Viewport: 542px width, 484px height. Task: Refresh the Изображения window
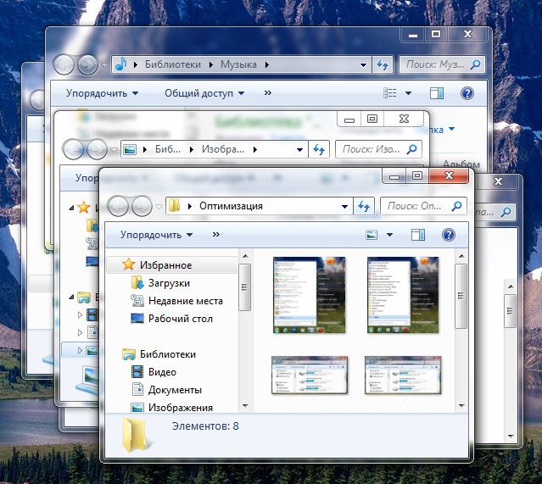319,149
